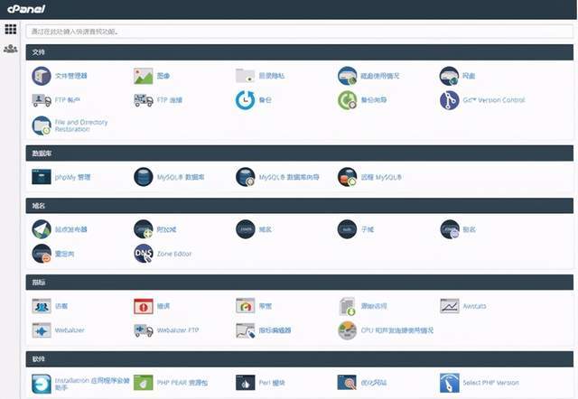Click the cPanel logo
This screenshot has width=578, height=399.
[26, 9]
